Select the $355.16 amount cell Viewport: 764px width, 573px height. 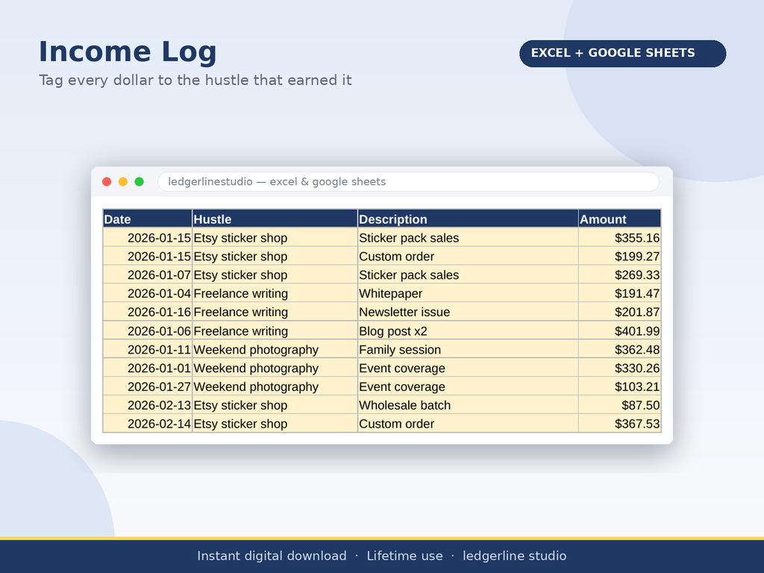pos(620,238)
